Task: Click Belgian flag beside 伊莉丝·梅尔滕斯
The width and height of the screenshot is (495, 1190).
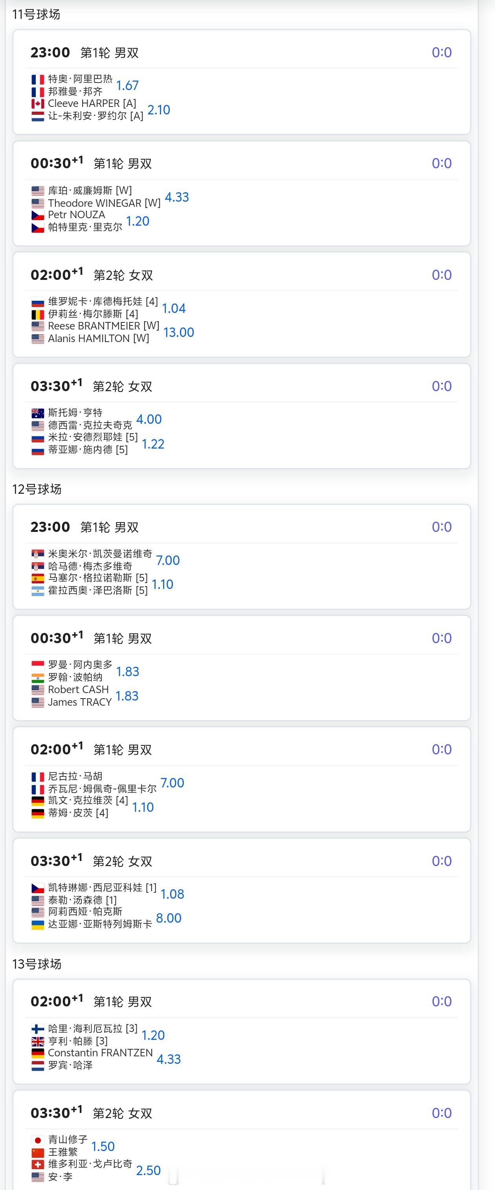Action: click(x=38, y=315)
